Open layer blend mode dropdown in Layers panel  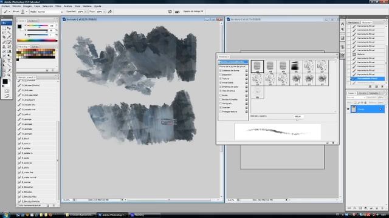(x=356, y=97)
